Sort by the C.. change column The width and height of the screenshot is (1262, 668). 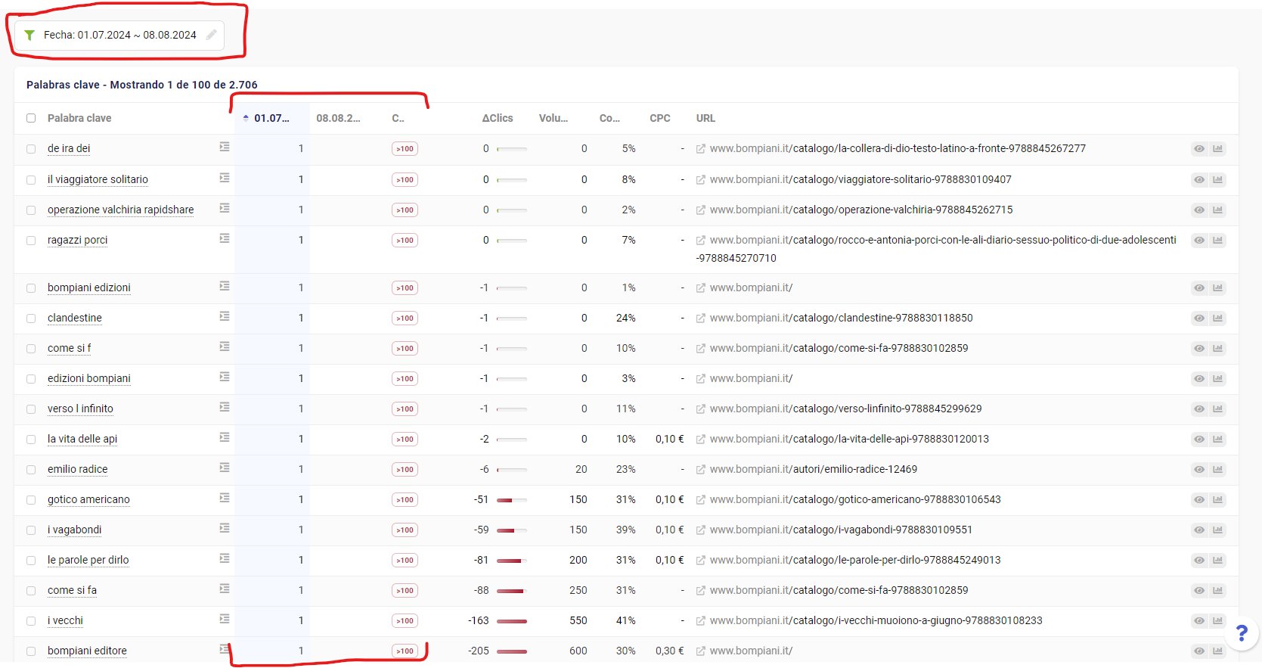[x=398, y=118]
